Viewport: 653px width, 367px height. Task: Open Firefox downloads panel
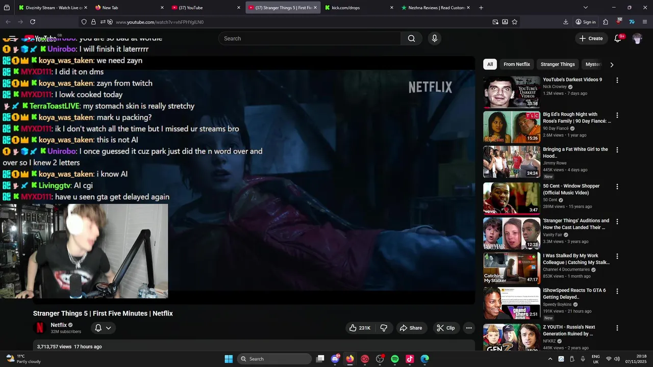tap(566, 22)
